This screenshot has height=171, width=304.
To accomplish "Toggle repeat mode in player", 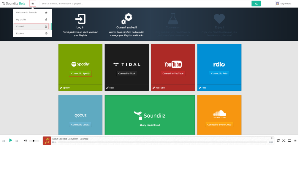I will (278, 140).
